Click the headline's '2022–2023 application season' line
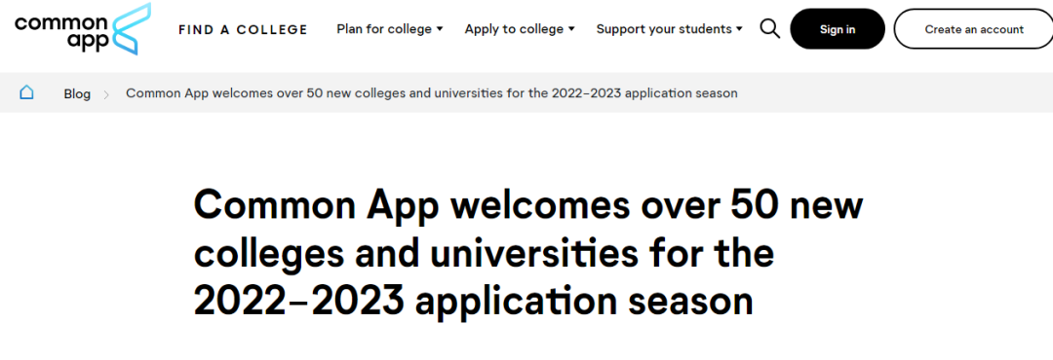Screen dimensions: 1053x360 point(474,302)
